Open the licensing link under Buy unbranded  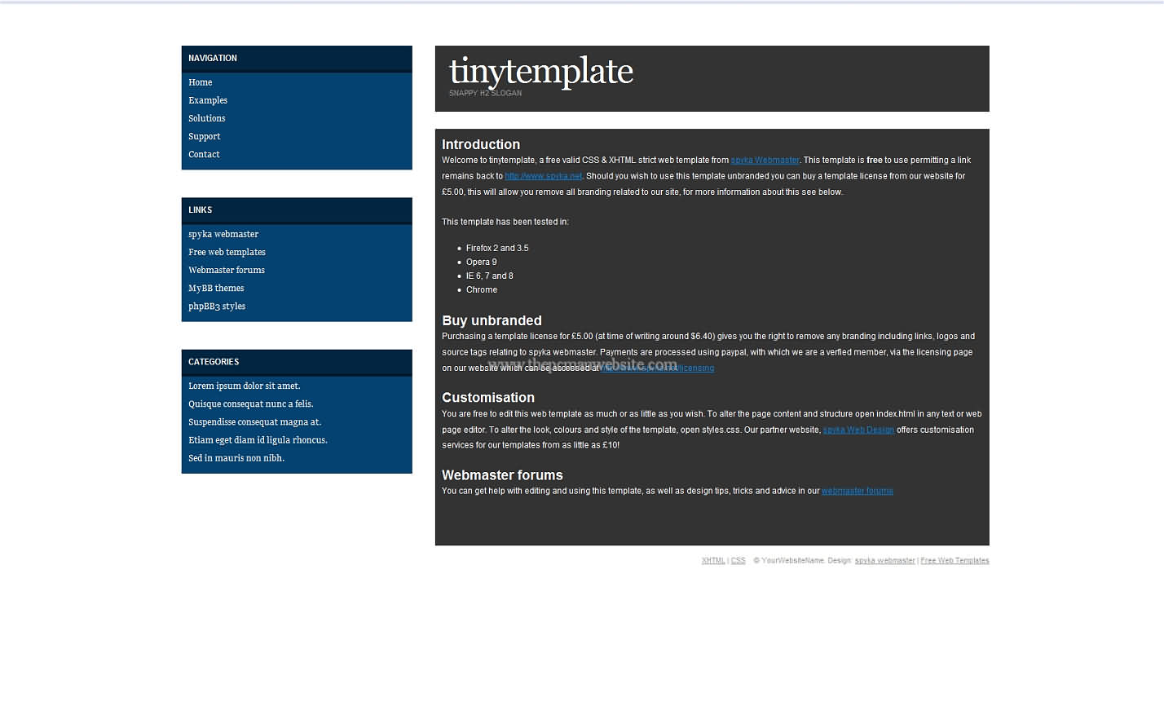[657, 368]
